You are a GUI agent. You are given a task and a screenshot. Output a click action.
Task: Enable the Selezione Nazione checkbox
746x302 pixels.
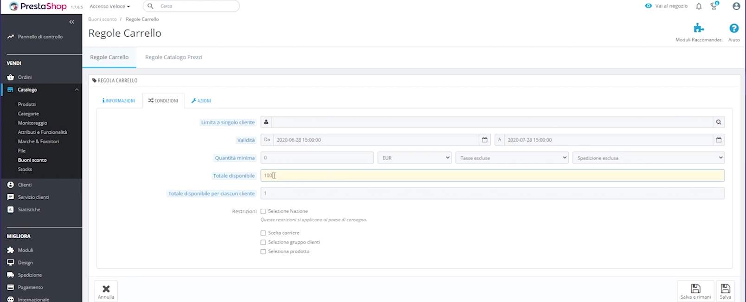[263, 212]
